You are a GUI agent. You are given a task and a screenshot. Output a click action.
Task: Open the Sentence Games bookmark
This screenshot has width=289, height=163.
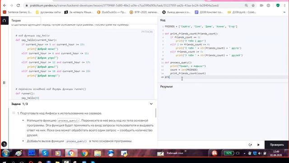pos(17,12)
